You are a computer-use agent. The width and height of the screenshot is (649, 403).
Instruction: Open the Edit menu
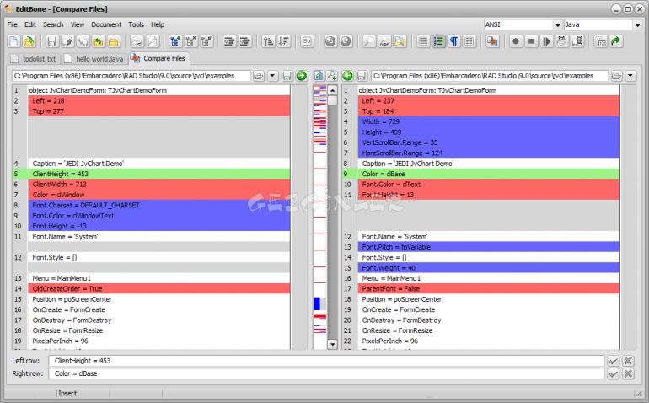point(30,24)
